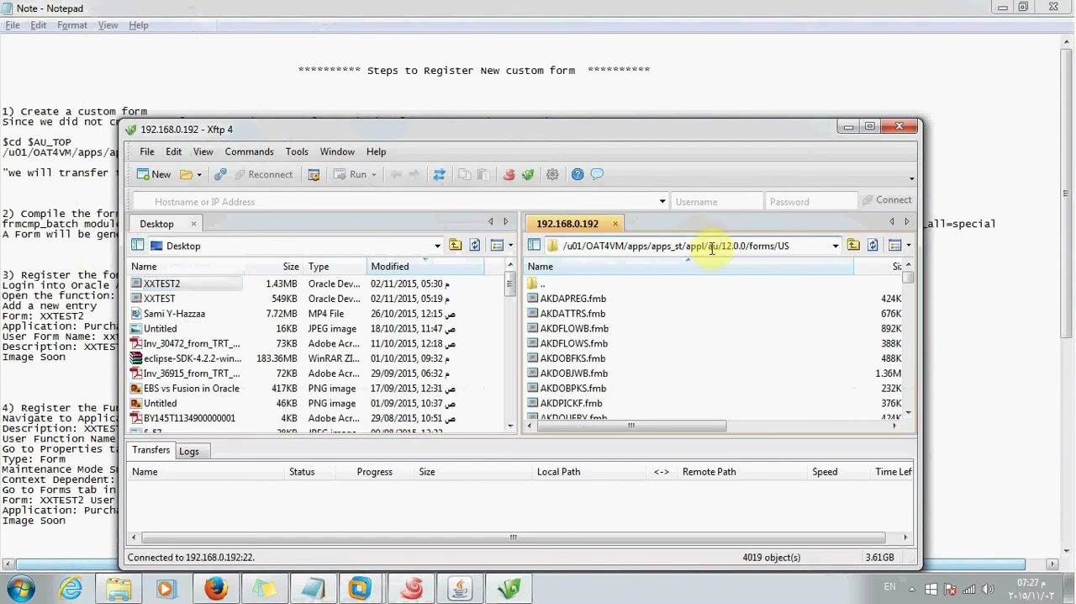Select the Desktop local tab
This screenshot has width=1076, height=604.
156,224
